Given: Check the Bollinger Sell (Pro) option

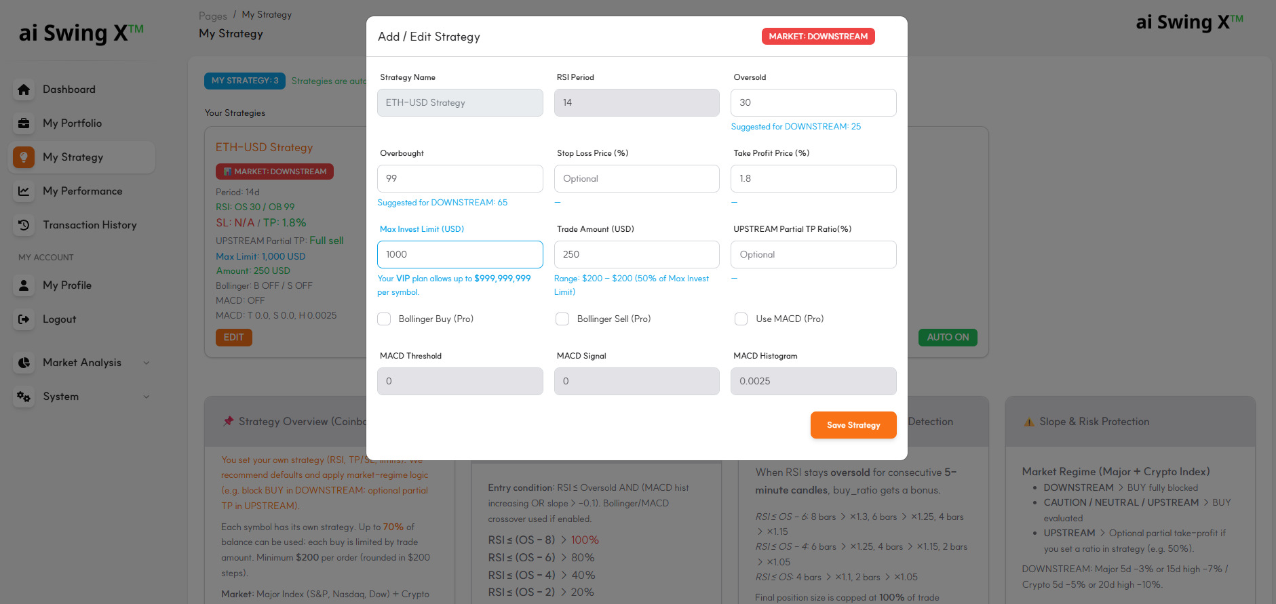Looking at the screenshot, I should (x=562, y=319).
